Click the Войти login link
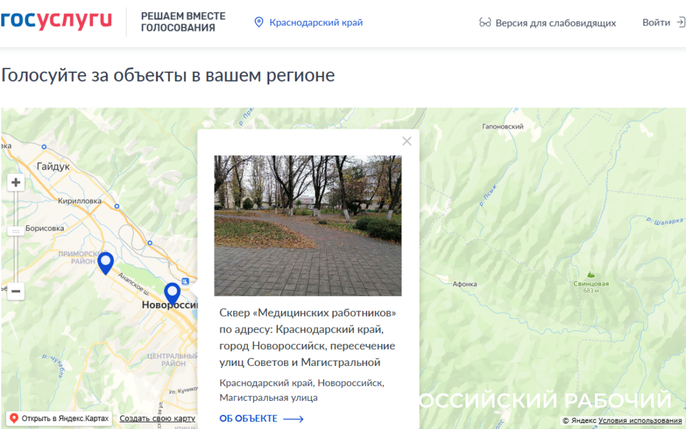This screenshot has width=686, height=429. [x=656, y=22]
